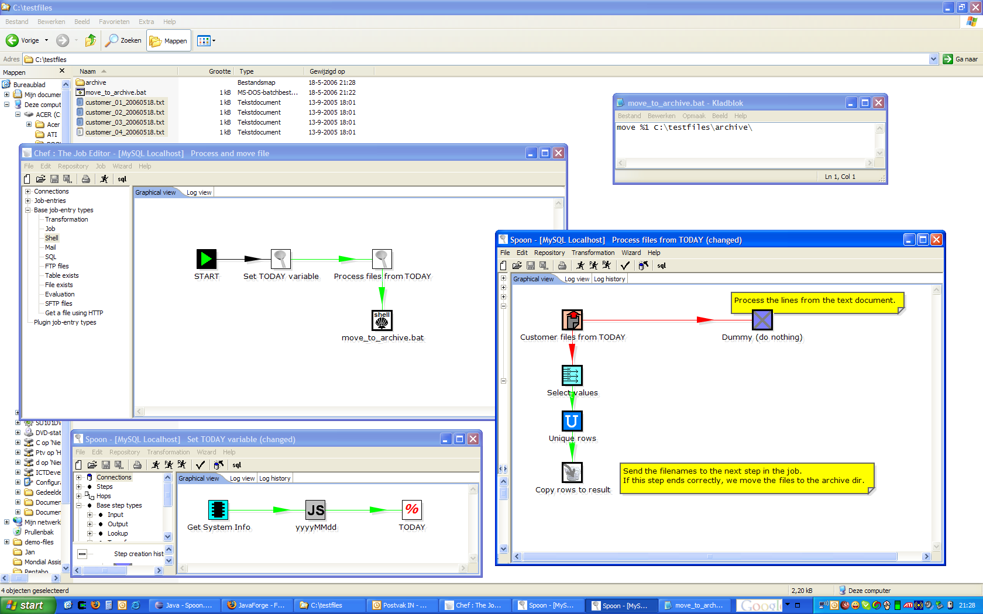Screen dimensions: 983x614
Task: Expand the Input node under Base step types
Action: [90, 515]
